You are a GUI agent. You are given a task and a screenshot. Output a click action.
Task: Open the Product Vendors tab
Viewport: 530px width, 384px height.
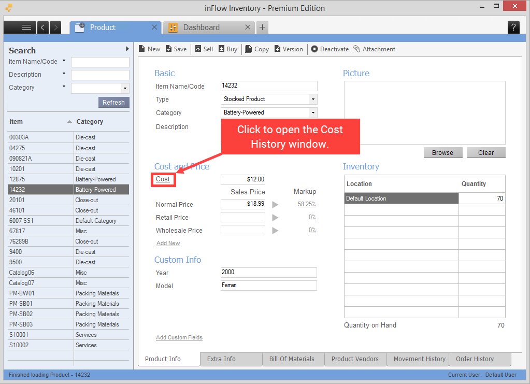(355, 359)
